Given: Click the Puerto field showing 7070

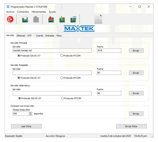Looking at the screenshot, I should tap(109, 50).
